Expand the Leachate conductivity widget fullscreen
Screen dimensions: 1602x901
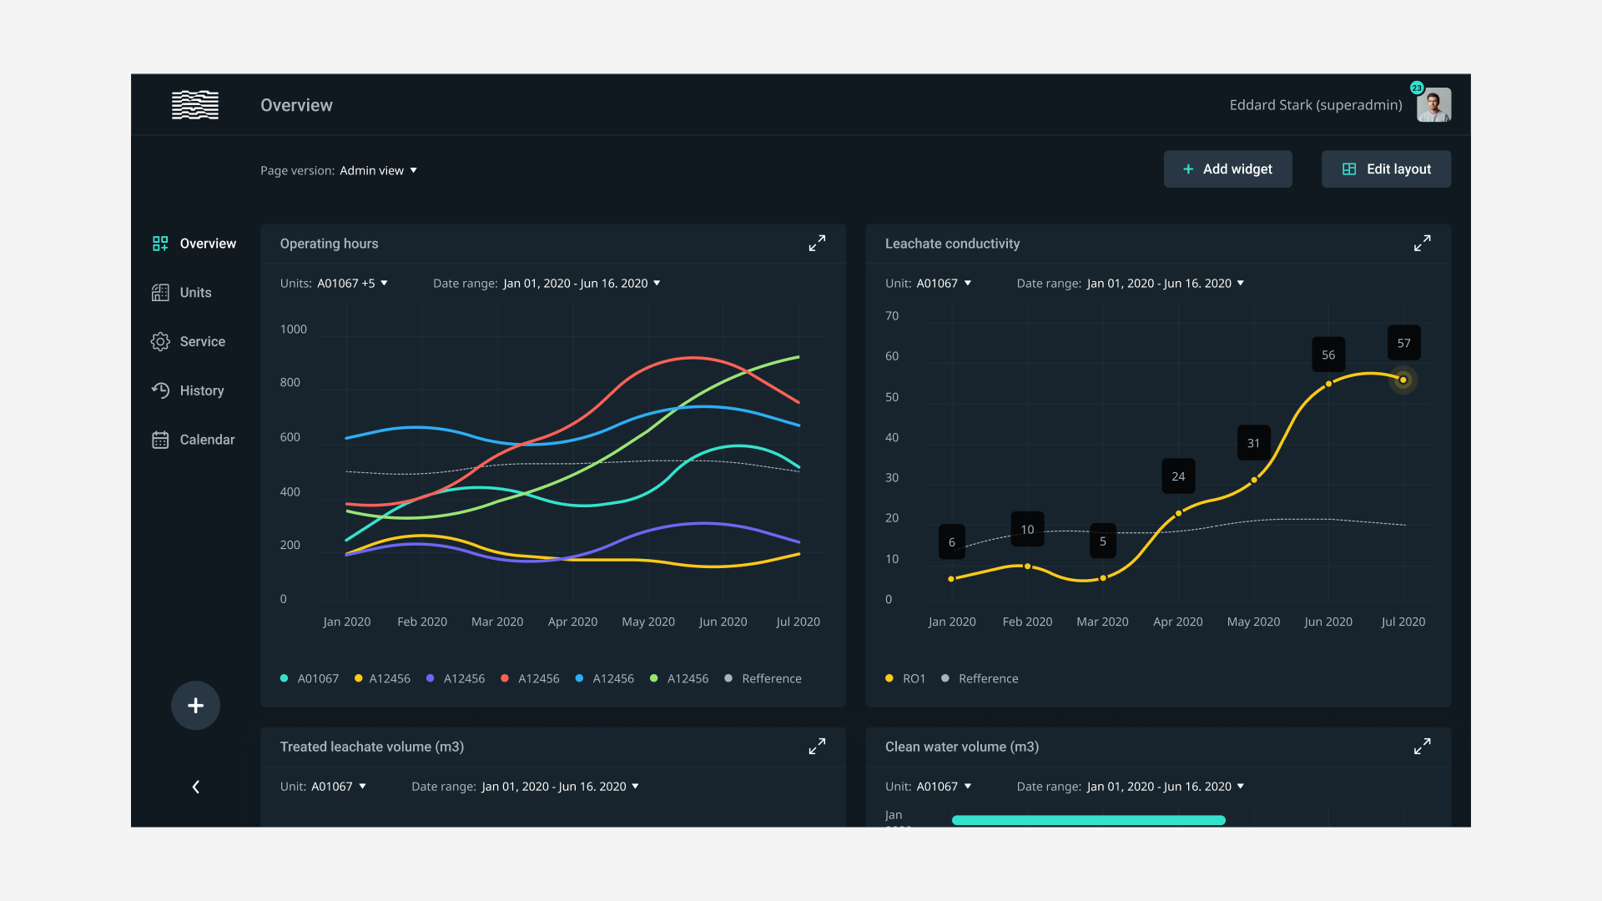[x=1423, y=243]
